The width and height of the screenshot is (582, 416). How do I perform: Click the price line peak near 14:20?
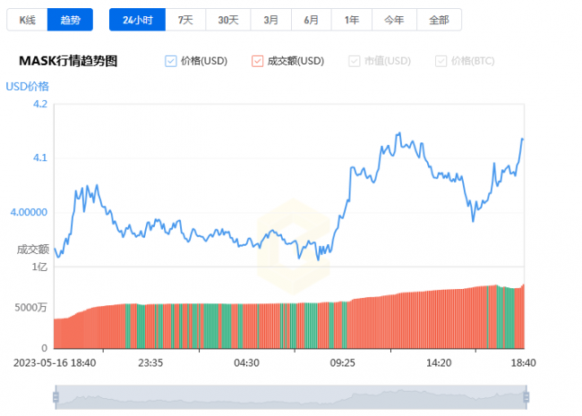399,132
